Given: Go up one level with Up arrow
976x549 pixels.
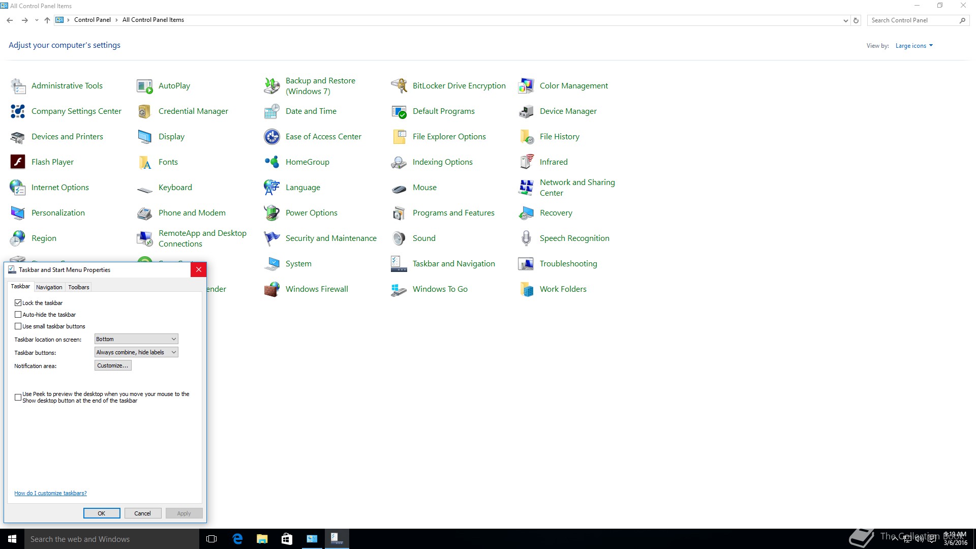Looking at the screenshot, I should coord(47,20).
